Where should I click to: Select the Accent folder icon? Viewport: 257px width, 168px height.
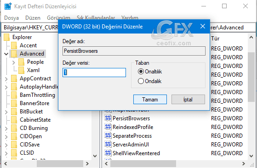coord(14,45)
